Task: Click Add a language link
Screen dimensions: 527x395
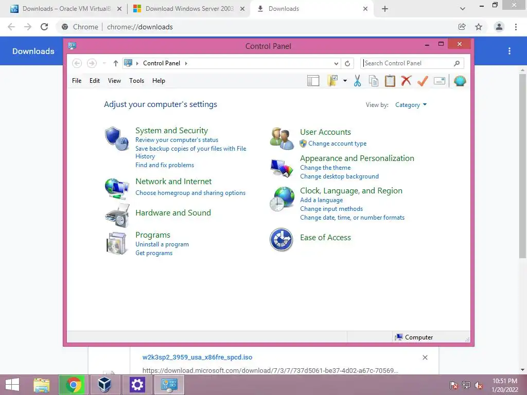Action: tap(321, 200)
